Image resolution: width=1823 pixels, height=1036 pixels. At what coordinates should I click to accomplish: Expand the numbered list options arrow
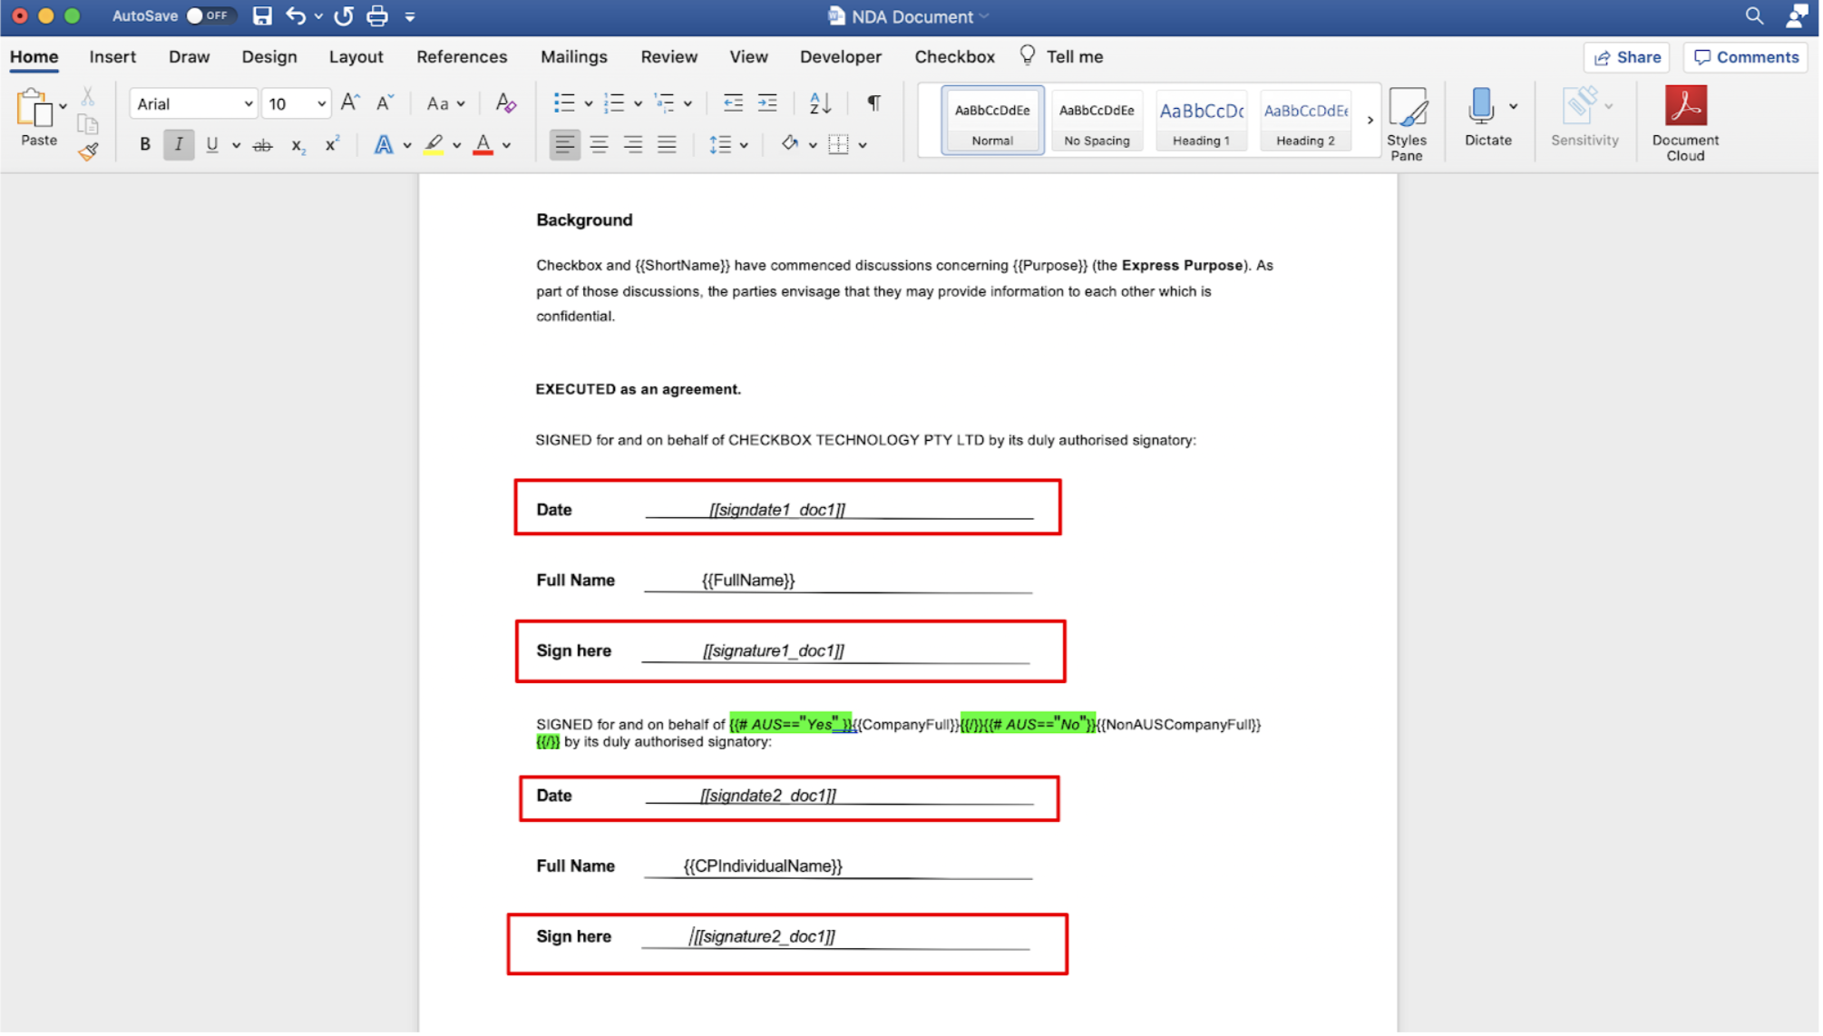tap(639, 104)
